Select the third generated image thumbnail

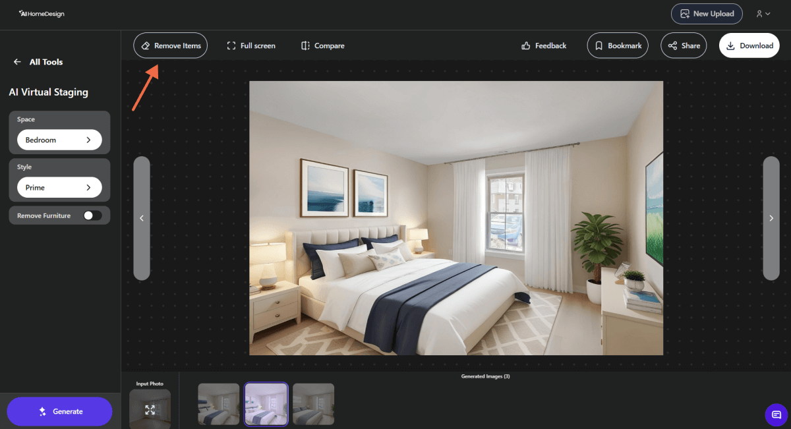pos(313,403)
